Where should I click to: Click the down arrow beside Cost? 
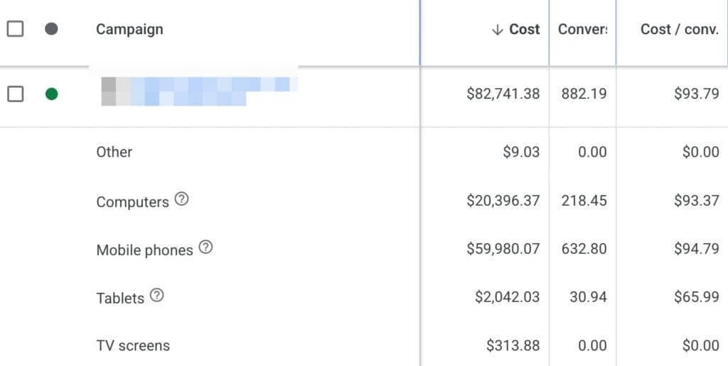tap(497, 30)
